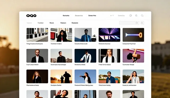Expand the small dropdown with arrow in the header
The width and height of the screenshot is (170, 98).
tap(112, 15)
